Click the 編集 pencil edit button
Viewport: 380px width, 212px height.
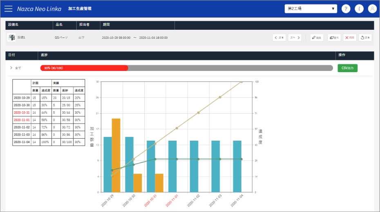(317, 38)
